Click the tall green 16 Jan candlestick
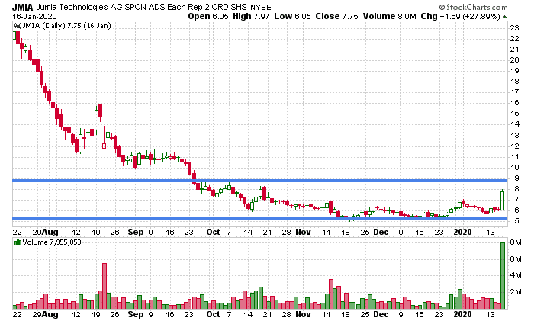The height and width of the screenshot is (321, 534). tap(502, 201)
